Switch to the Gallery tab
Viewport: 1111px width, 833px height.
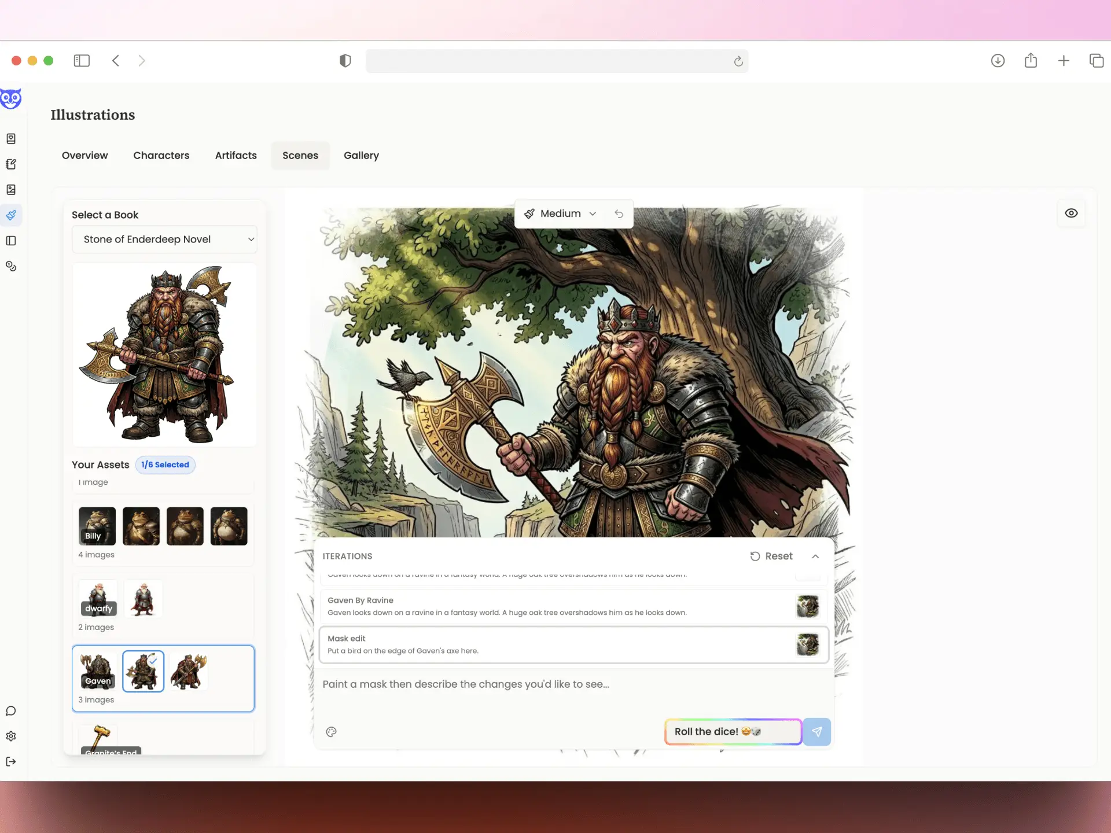pos(361,156)
